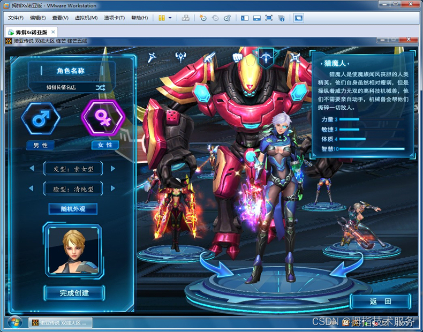Viewport: 423px width, 332px height.
Task: Open the Windows Start orb
Action: [15, 323]
